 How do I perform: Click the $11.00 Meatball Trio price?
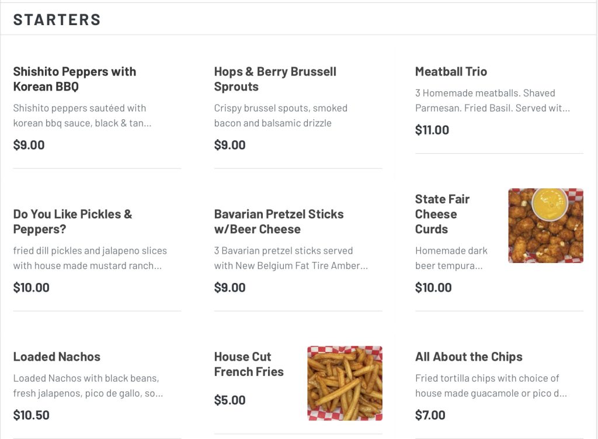point(432,130)
